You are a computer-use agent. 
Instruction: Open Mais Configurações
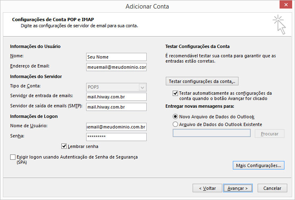(258, 165)
